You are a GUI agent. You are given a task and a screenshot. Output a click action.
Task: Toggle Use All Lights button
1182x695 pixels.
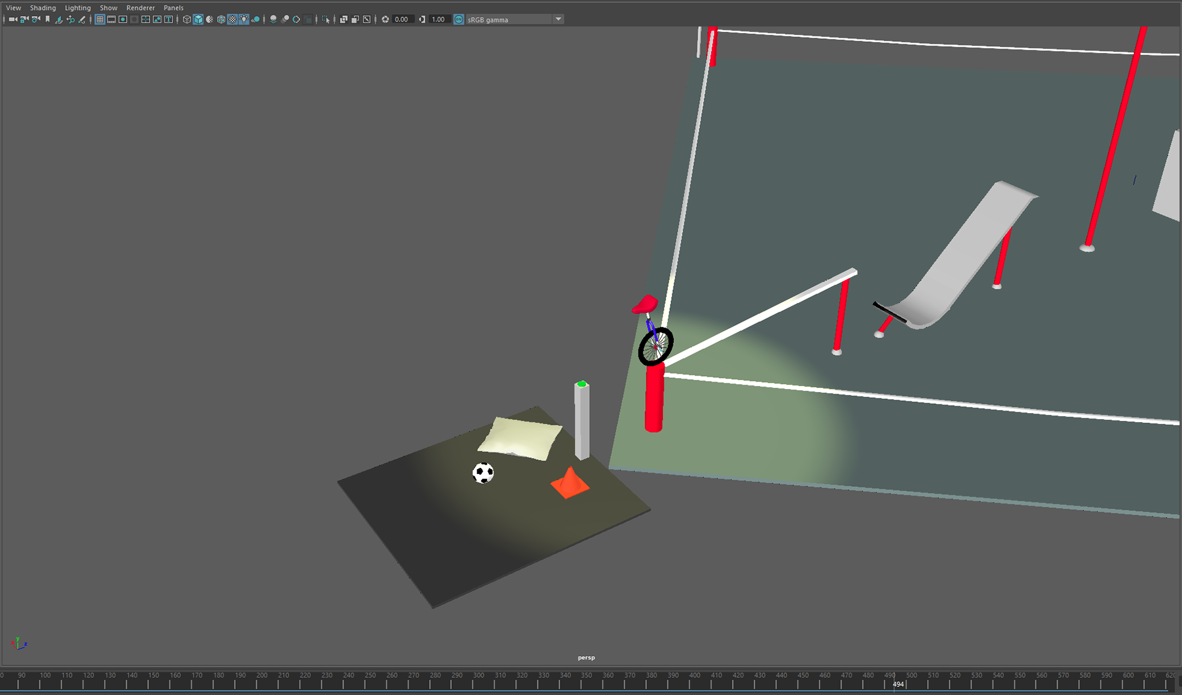point(244,20)
